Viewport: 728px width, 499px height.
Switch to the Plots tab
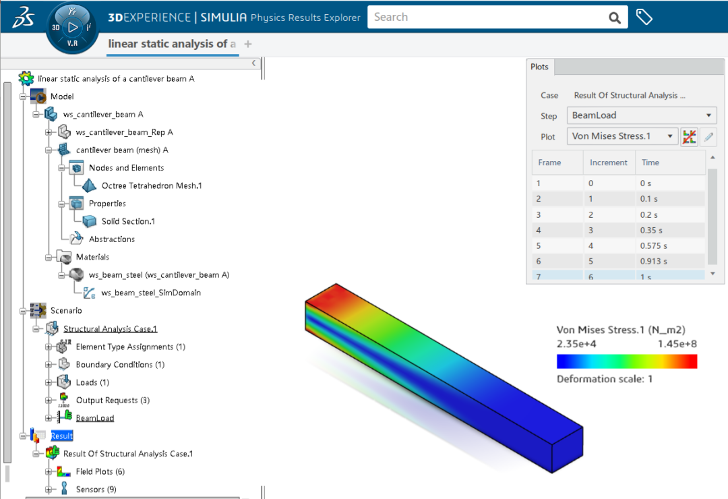click(539, 67)
